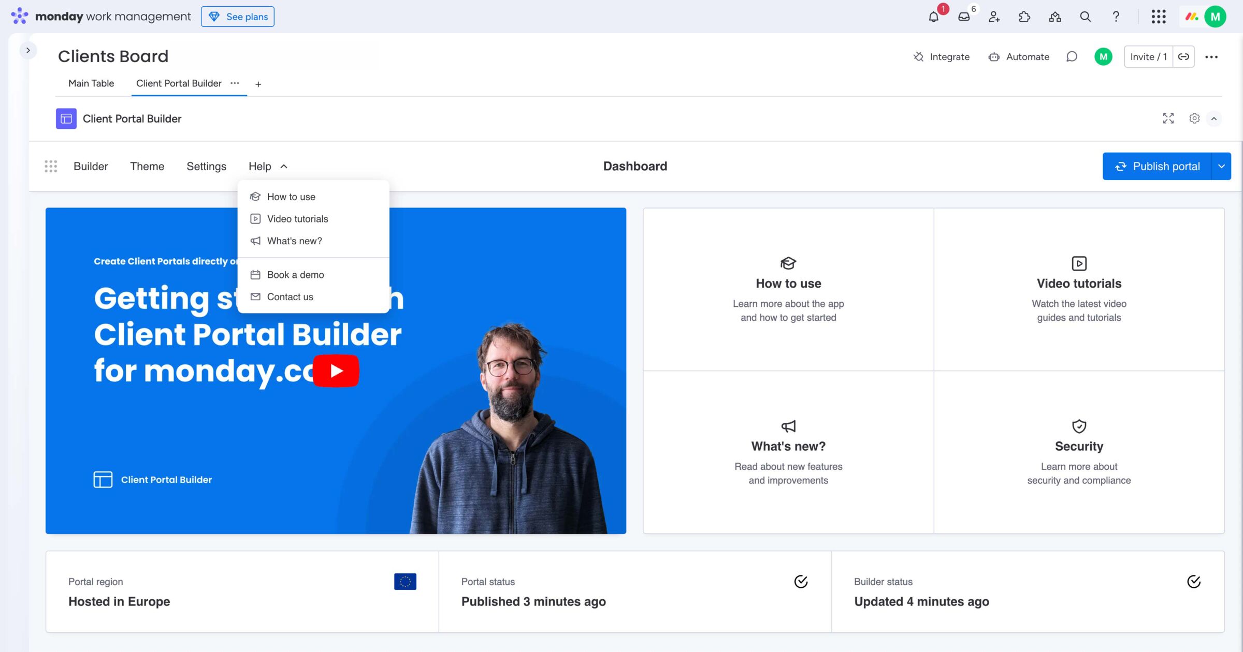Play the YouTube getting started video
Viewport: 1243px width, 652px height.
click(x=336, y=371)
